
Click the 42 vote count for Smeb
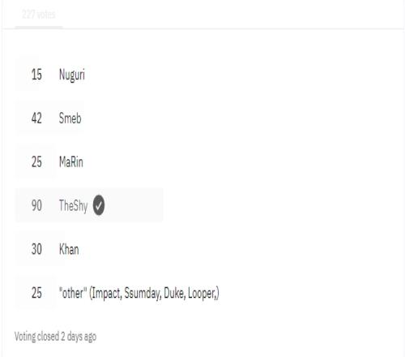click(36, 118)
